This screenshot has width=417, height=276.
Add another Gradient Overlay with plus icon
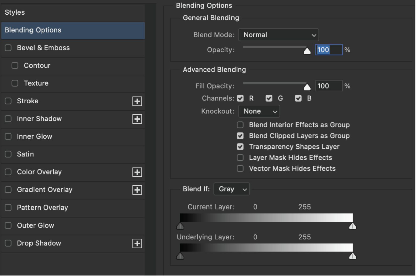[137, 190]
